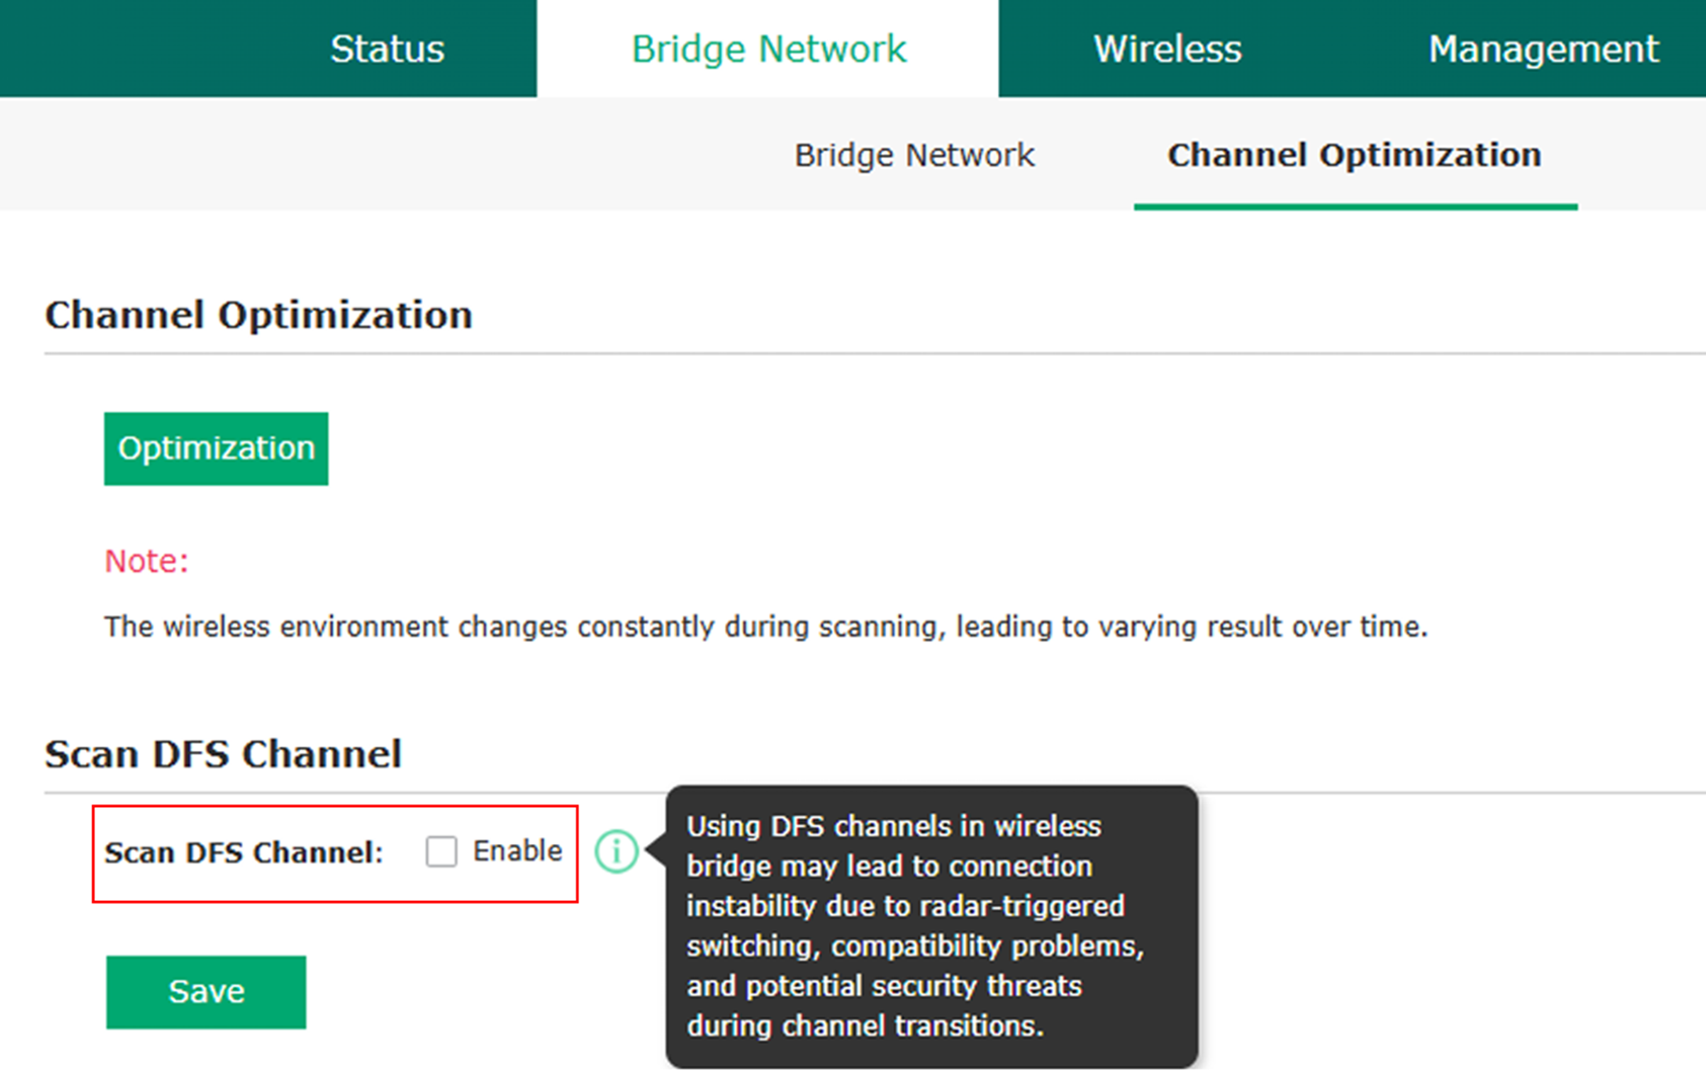Click the bold Scan DFS Channel: label
The image size is (1706, 1072).
click(x=244, y=853)
